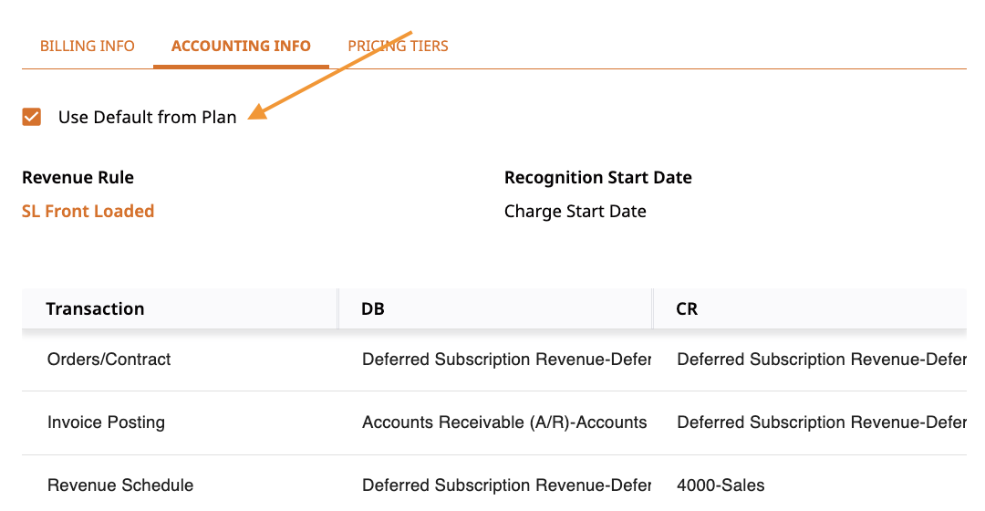
Task: Uncheck the Use Default from Plan checkbox
Action: [31, 117]
